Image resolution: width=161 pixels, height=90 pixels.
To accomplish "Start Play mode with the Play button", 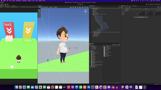I will (x=78, y=4).
